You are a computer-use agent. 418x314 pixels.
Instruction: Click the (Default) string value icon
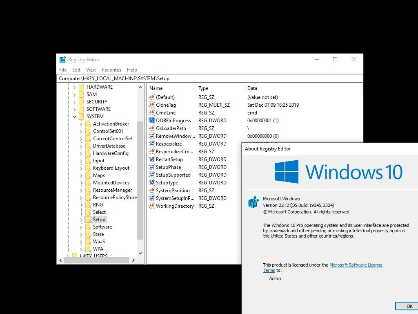(x=152, y=97)
